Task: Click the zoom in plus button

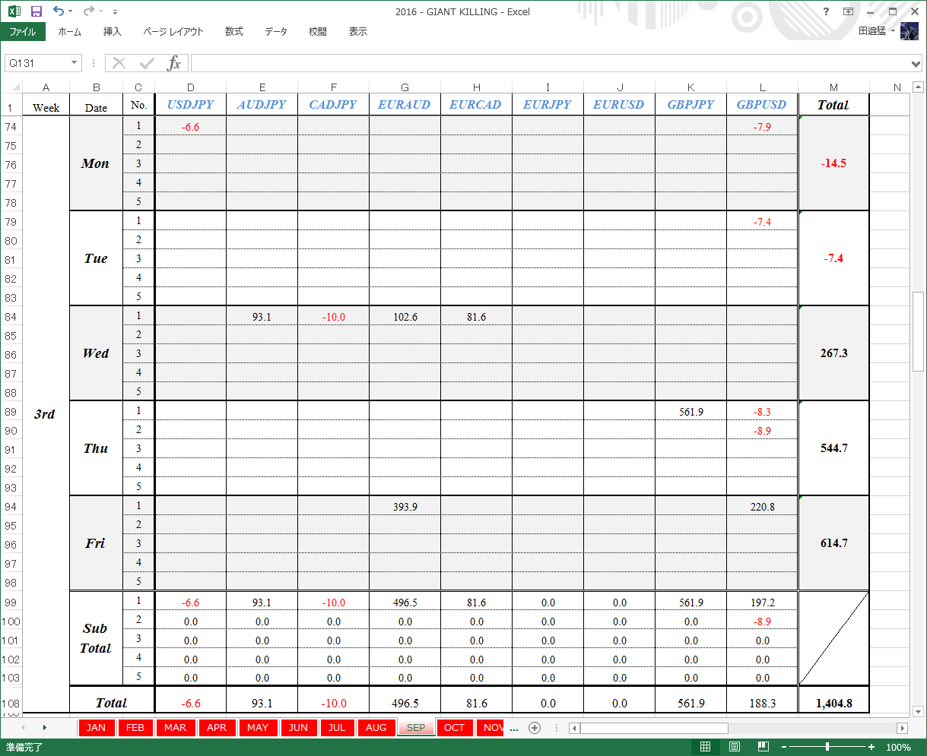Action: pyautogui.click(x=871, y=748)
